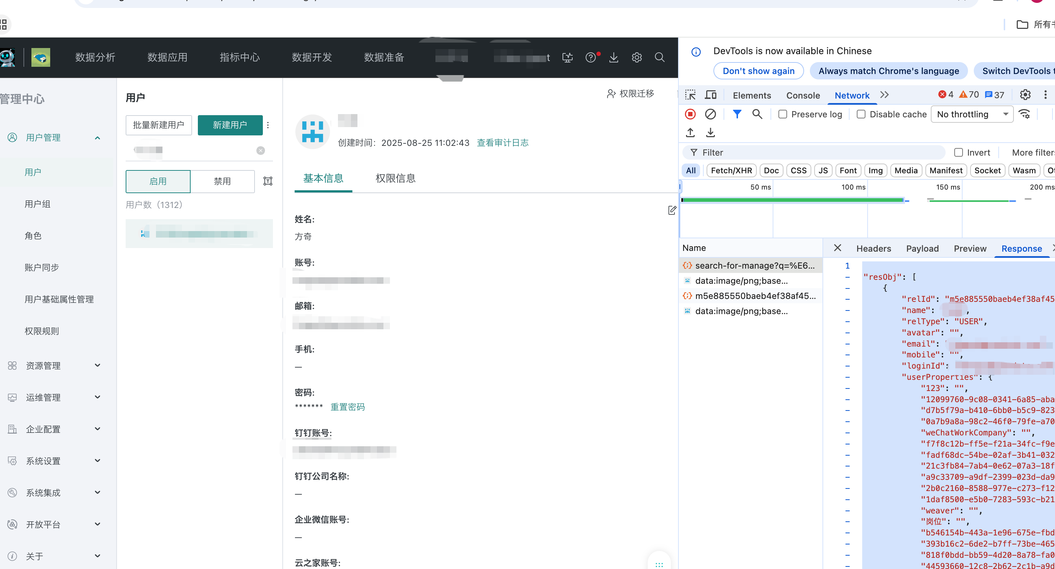1055x569 pixels.
Task: Toggle device toolbar icon
Action: pyautogui.click(x=711, y=95)
